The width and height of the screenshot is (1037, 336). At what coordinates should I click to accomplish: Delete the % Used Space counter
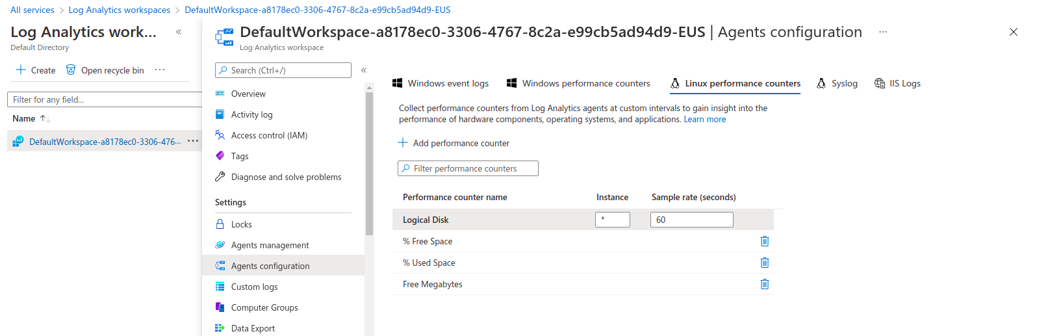tap(765, 263)
